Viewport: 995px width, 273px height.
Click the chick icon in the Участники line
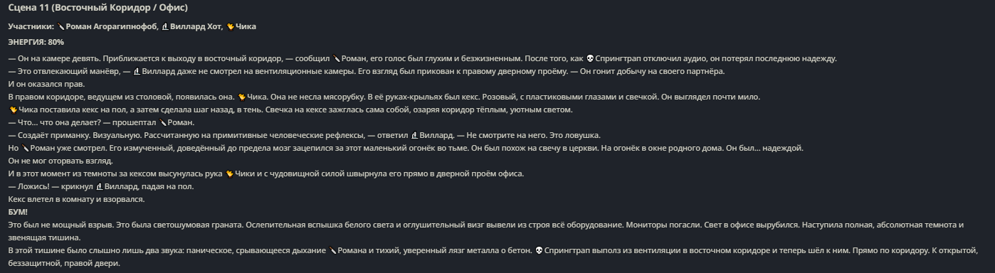pyautogui.click(x=231, y=27)
